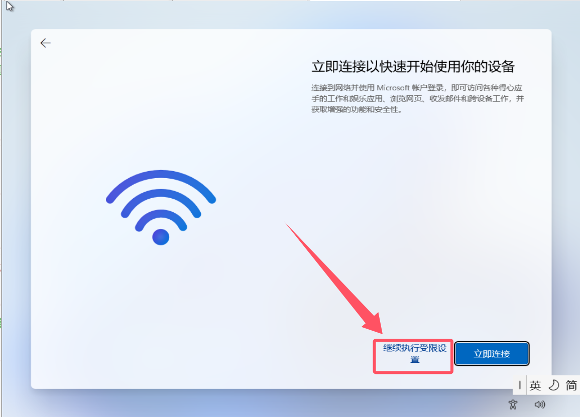Open the volume speaker icon

point(540,404)
